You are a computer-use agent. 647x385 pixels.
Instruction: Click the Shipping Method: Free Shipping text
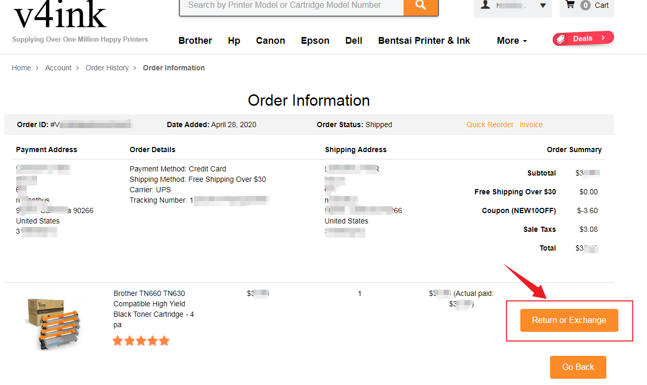coord(198,179)
